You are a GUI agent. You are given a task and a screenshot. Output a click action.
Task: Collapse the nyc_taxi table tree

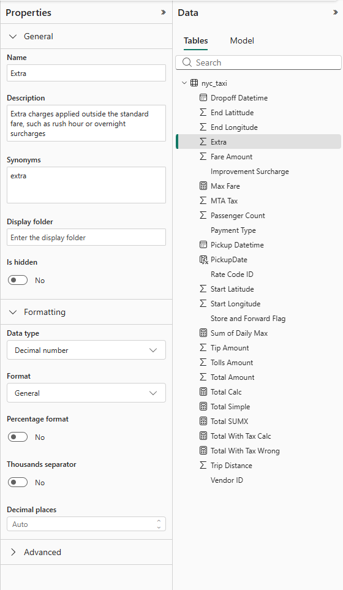(184, 83)
